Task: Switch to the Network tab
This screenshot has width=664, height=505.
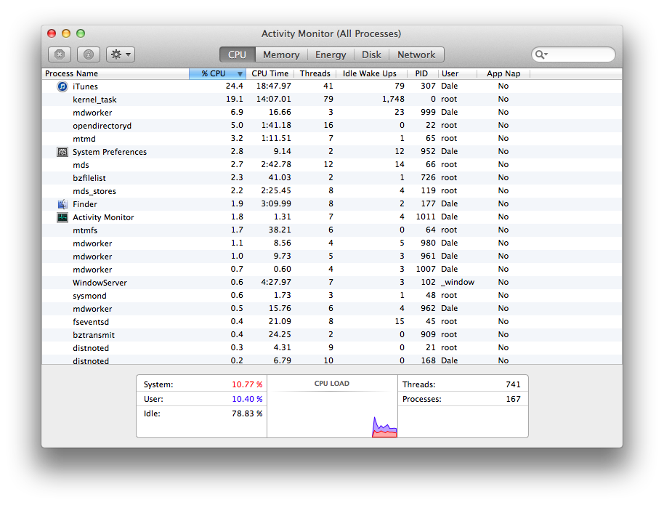Action: (416, 54)
